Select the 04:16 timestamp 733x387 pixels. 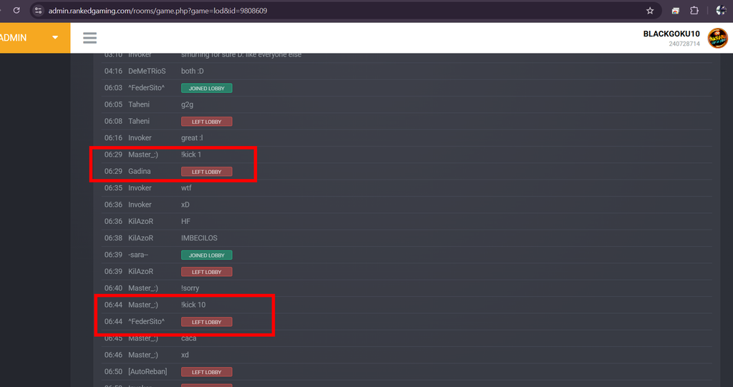[x=113, y=71]
